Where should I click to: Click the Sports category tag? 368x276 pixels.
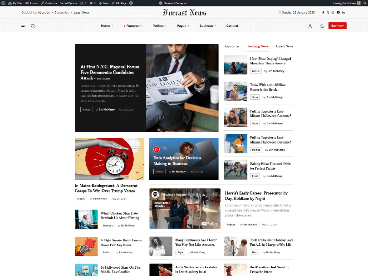click(255, 71)
